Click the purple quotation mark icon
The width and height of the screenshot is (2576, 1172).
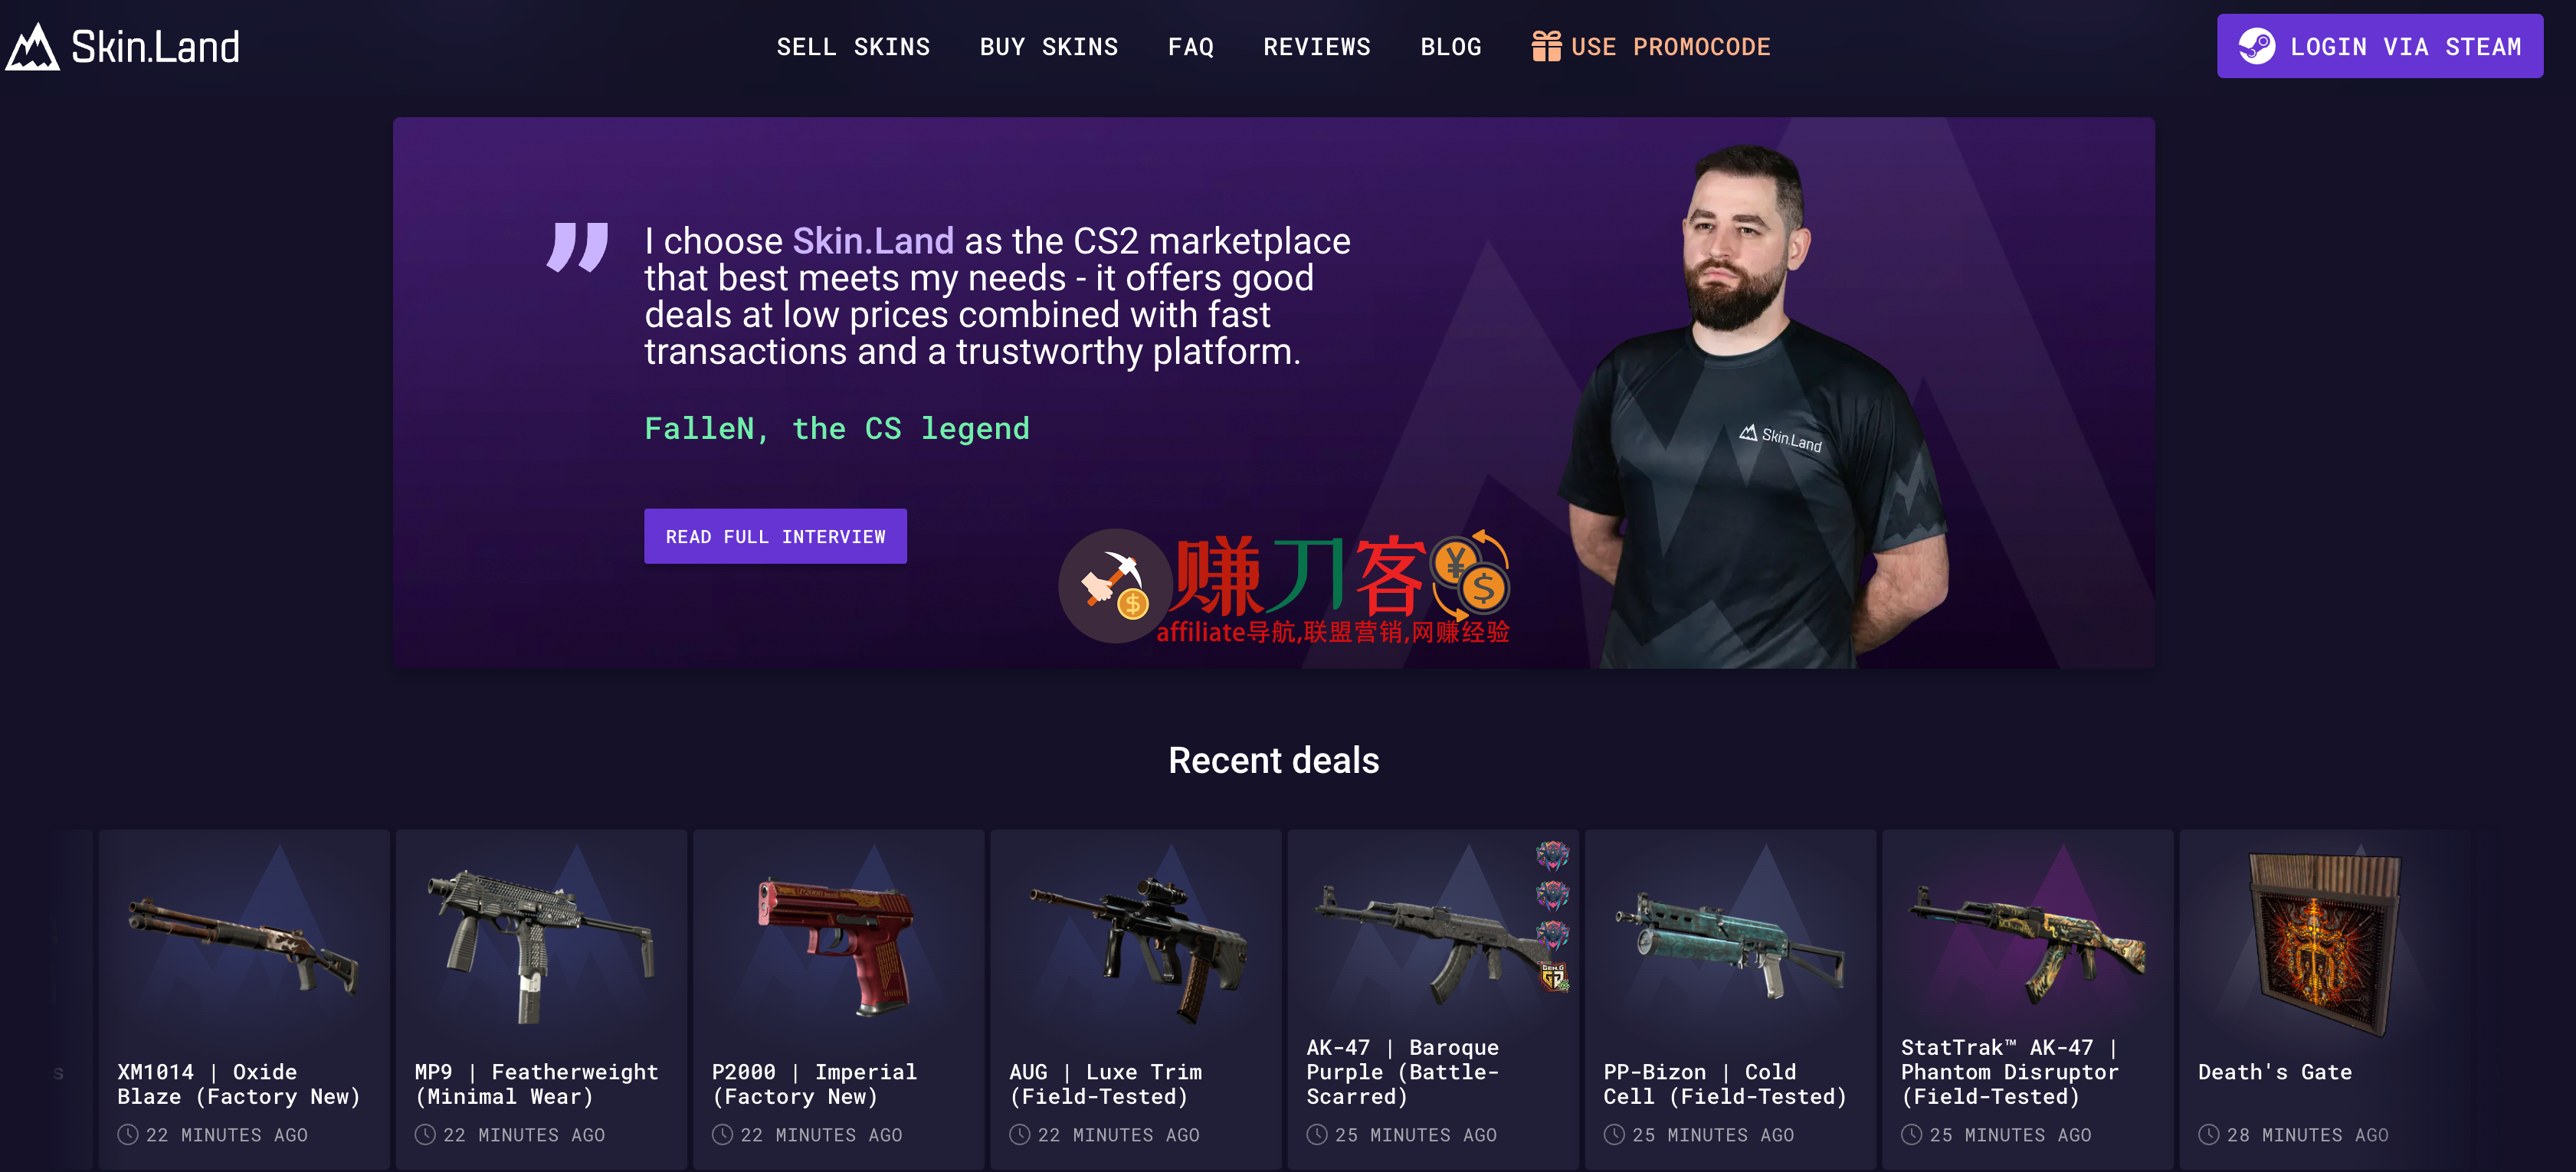(577, 247)
